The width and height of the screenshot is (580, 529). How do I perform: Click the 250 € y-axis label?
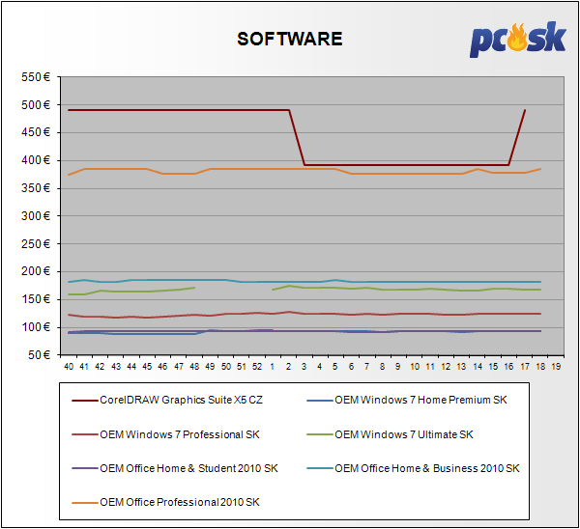click(x=36, y=244)
